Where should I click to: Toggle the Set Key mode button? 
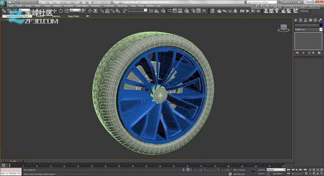coord(261,174)
